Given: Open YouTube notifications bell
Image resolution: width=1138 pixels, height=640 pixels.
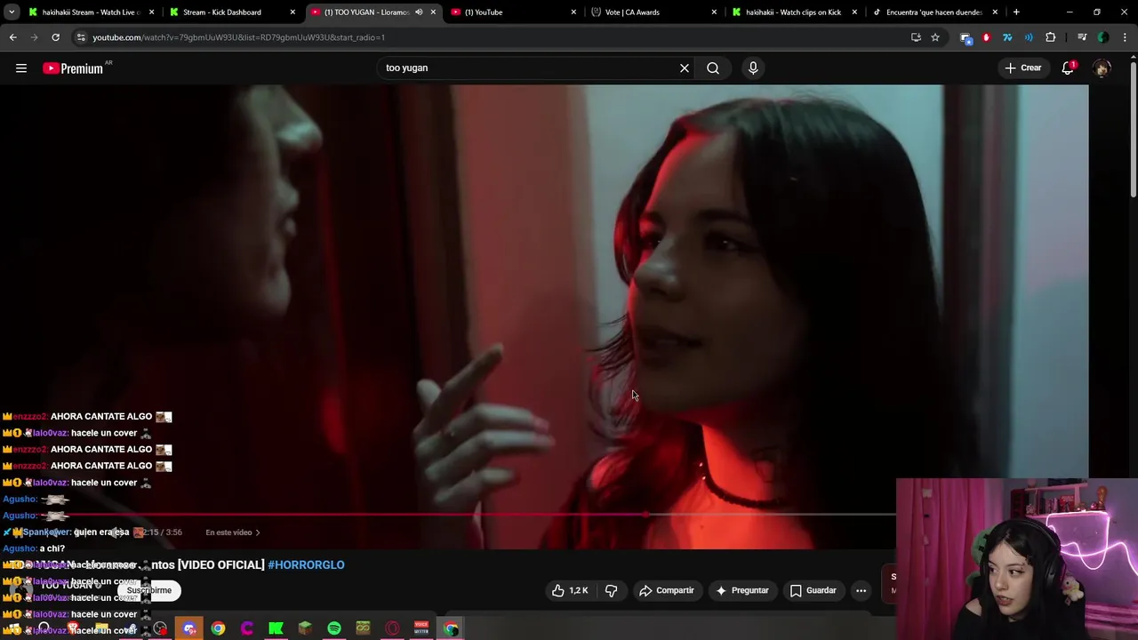Looking at the screenshot, I should pos(1068,68).
